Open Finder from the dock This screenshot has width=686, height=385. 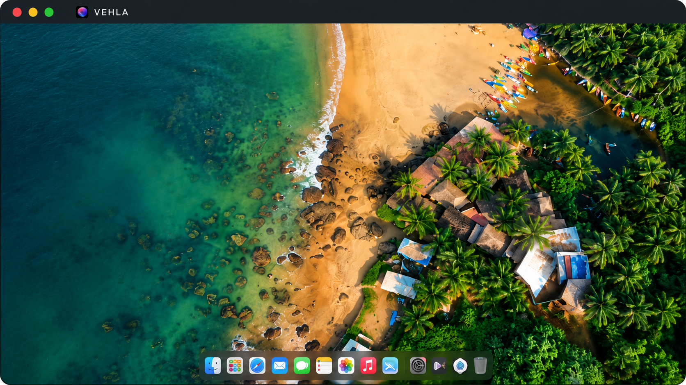213,365
